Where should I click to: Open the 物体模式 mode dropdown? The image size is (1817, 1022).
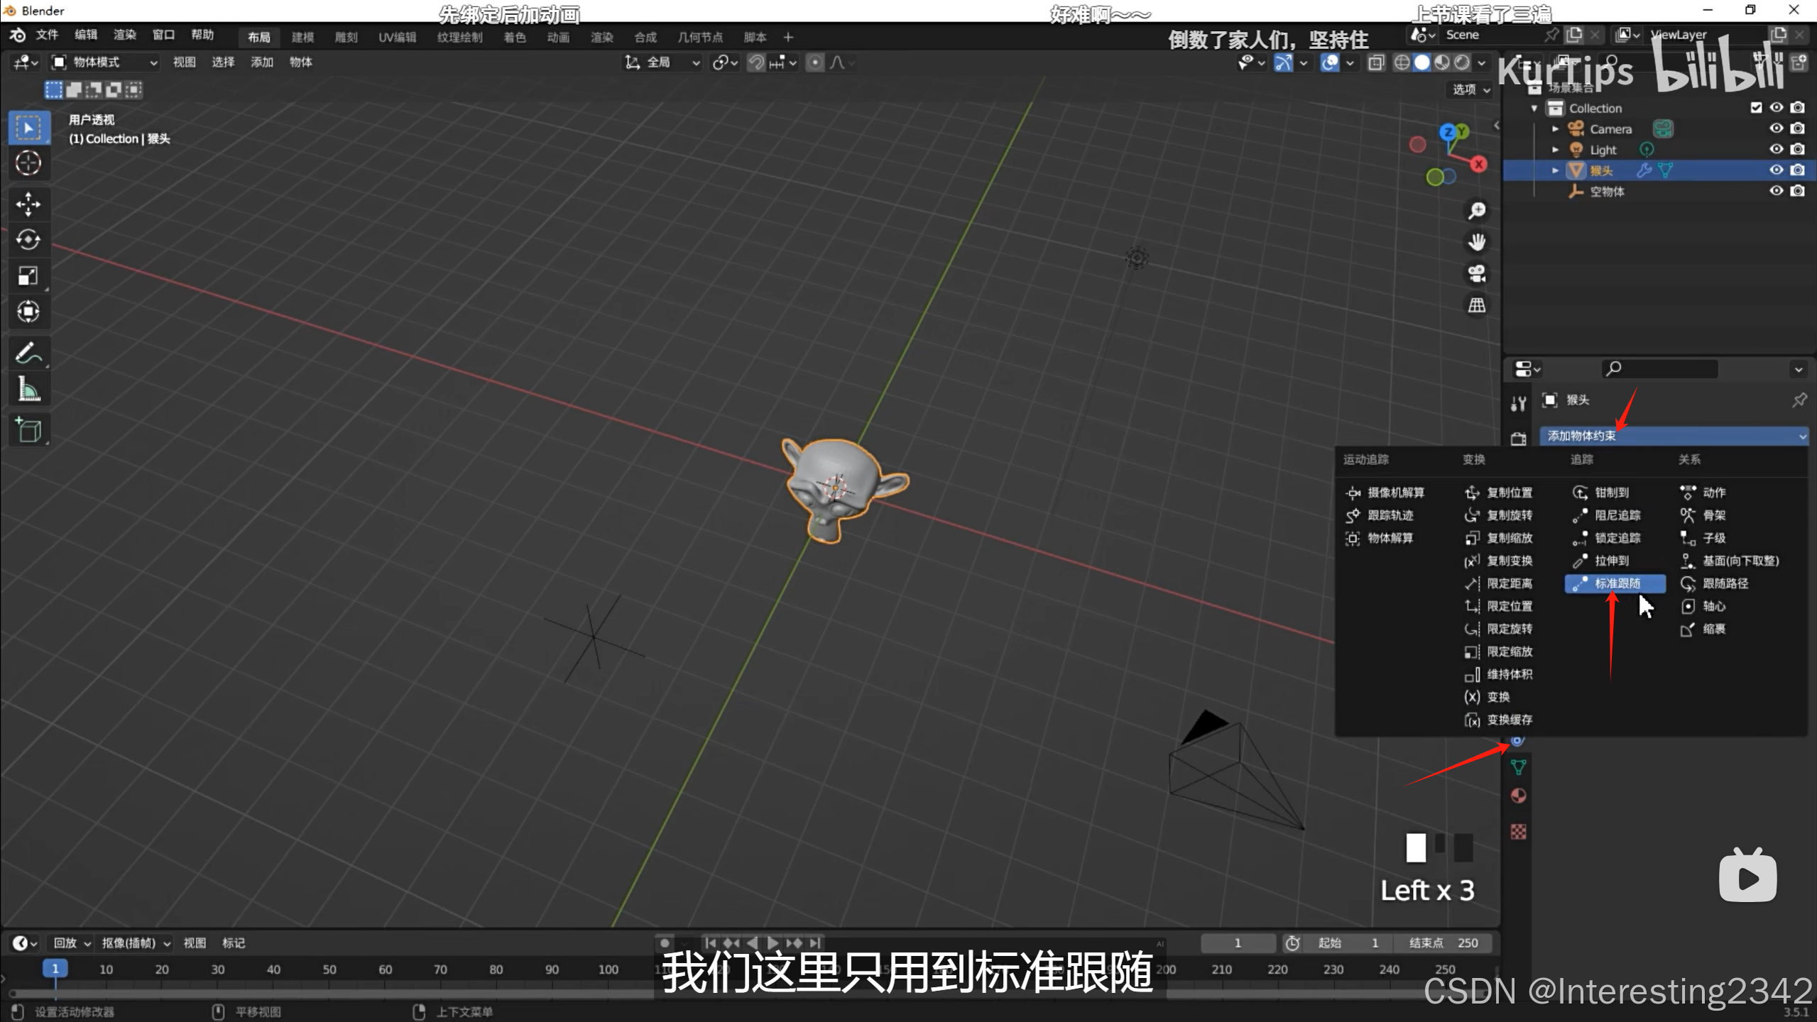(105, 62)
